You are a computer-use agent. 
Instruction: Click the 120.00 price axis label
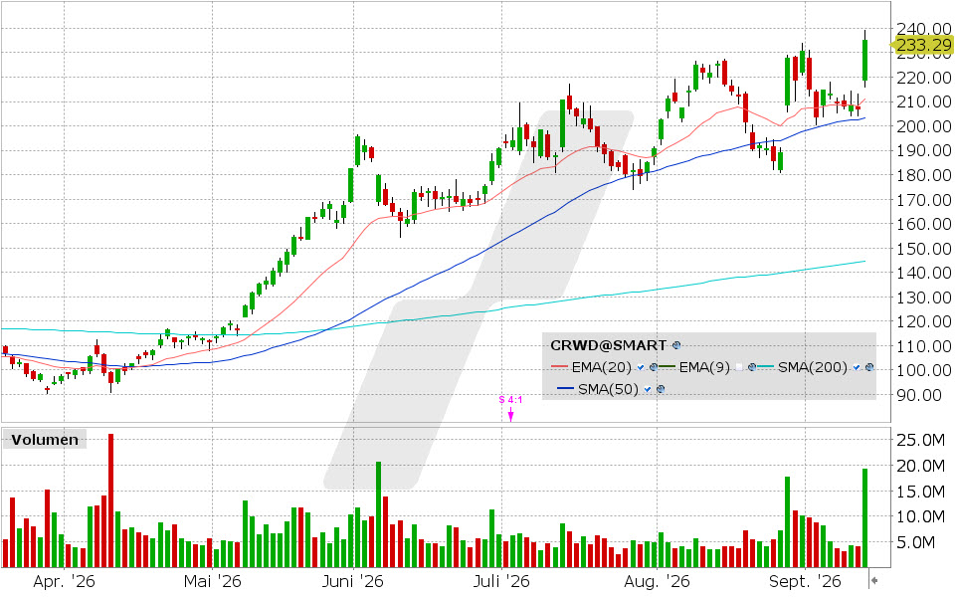pyautogui.click(x=924, y=321)
